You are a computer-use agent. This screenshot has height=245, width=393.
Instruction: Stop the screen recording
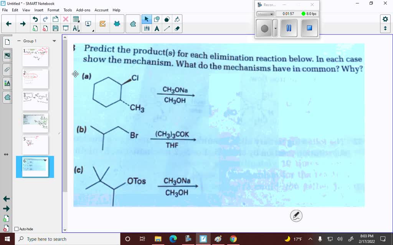point(309,28)
